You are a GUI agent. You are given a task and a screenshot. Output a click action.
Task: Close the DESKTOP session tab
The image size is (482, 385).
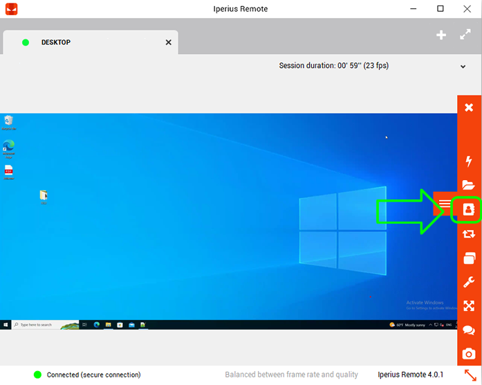coord(169,42)
